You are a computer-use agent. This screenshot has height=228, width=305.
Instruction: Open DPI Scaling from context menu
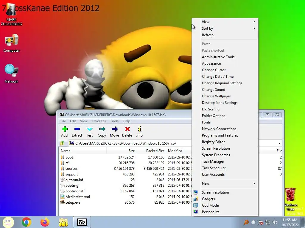pyautogui.click(x=225, y=109)
